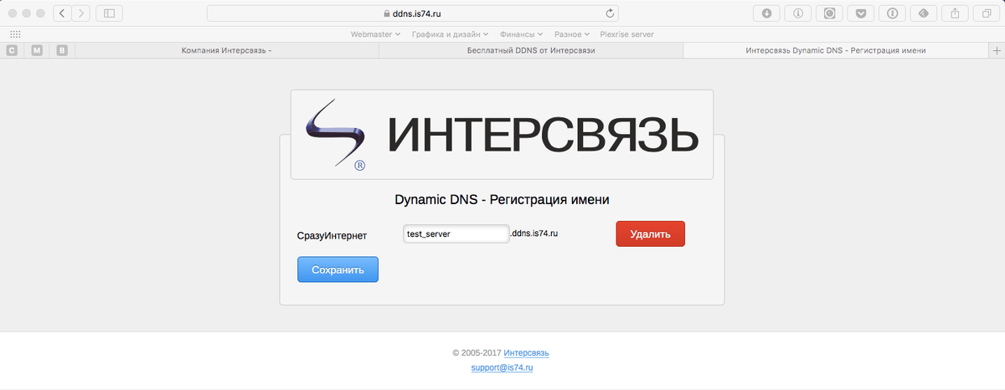Image resolution: width=1005 pixels, height=390 pixels.
Task: Click the thin 'i' info extension icon
Action: (x=798, y=13)
